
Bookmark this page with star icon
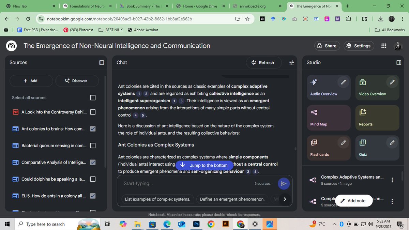pos(247,19)
